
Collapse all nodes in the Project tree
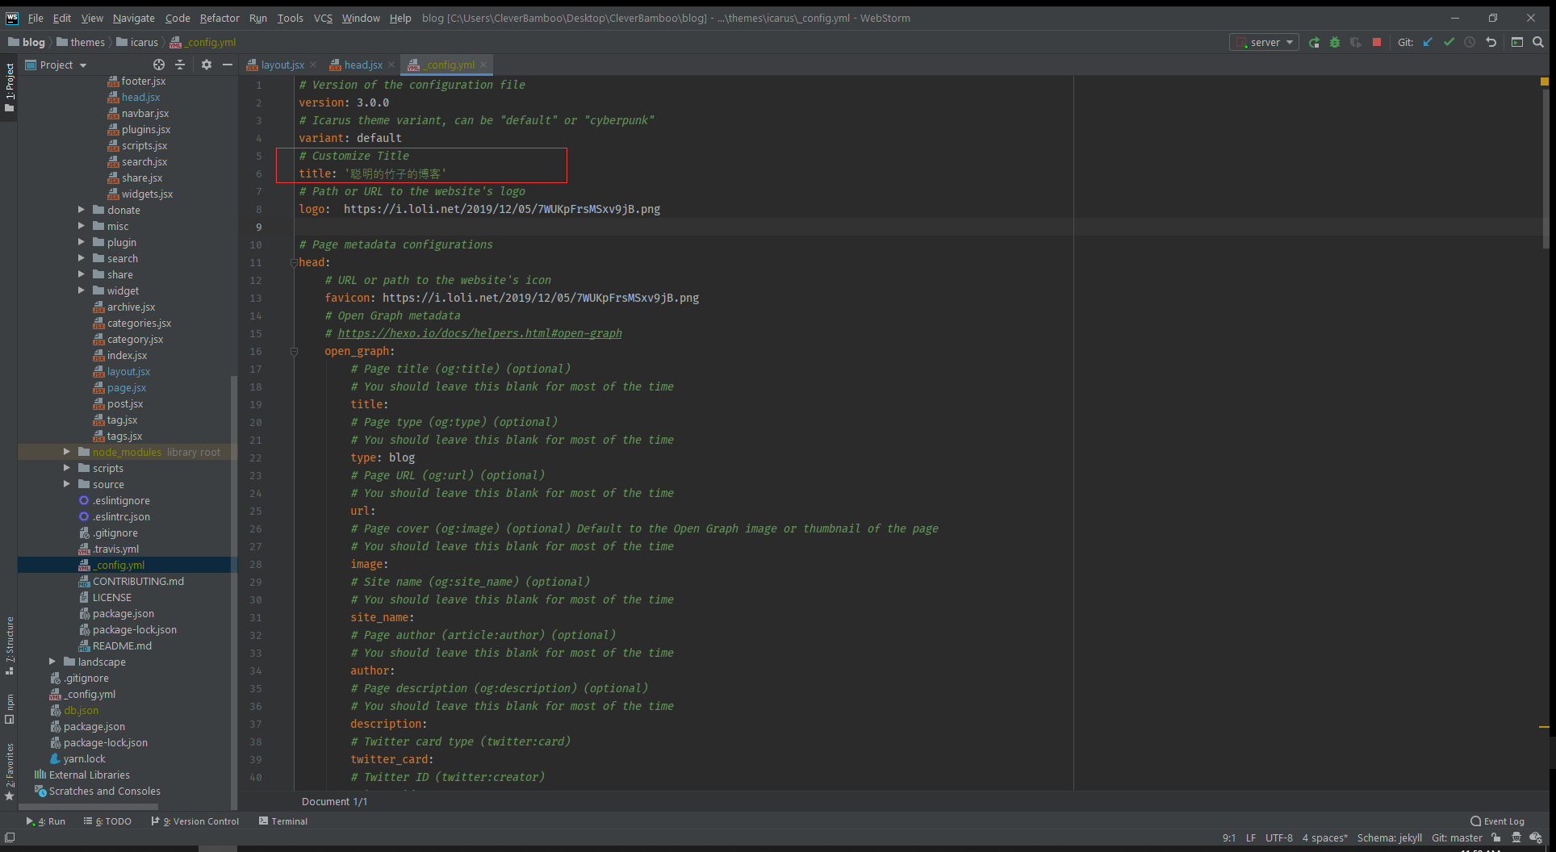tap(181, 65)
